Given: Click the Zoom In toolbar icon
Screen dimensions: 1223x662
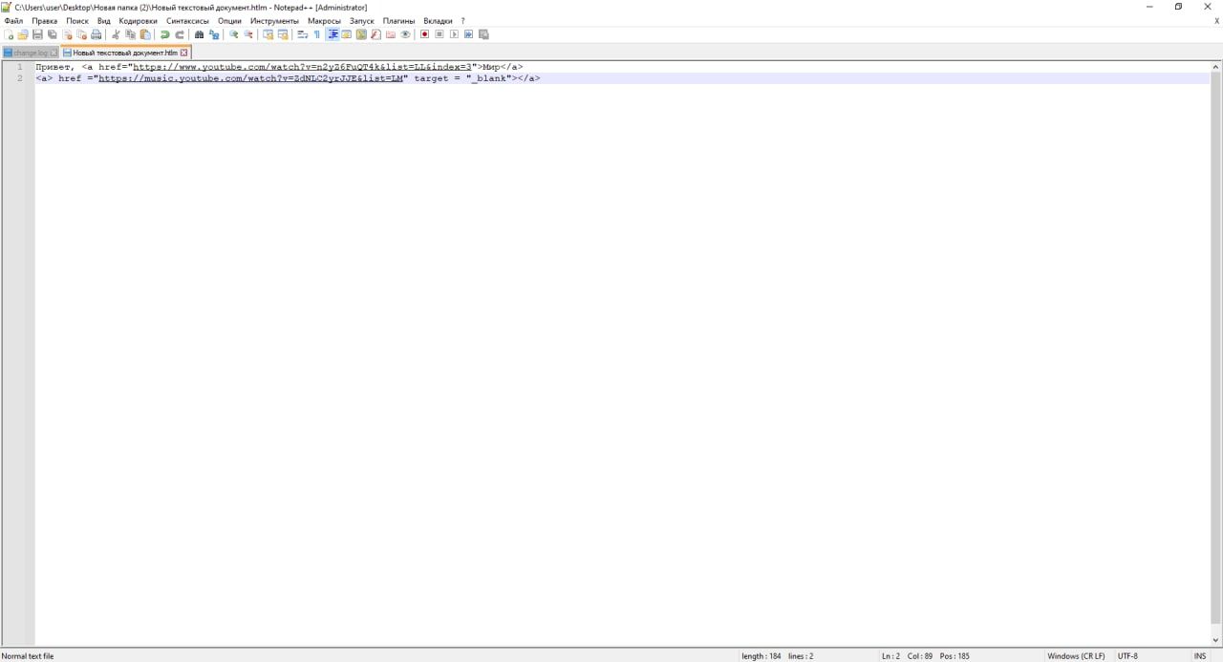Looking at the screenshot, I should pos(233,34).
